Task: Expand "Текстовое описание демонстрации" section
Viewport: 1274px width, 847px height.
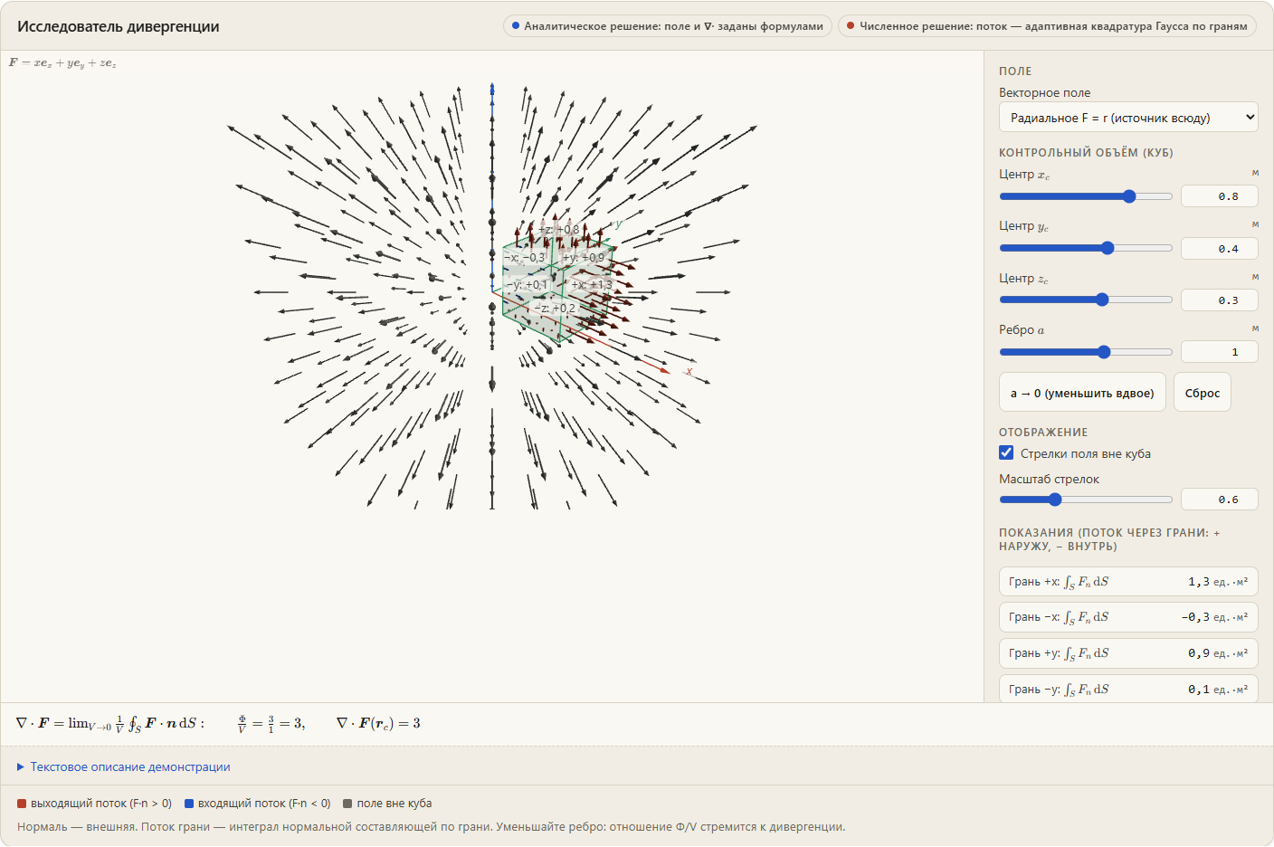Action: [x=124, y=767]
